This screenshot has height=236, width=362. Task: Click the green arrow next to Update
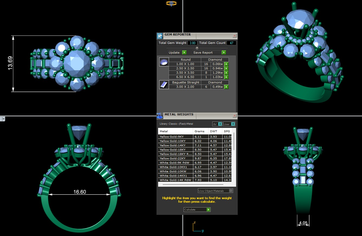tap(184, 53)
